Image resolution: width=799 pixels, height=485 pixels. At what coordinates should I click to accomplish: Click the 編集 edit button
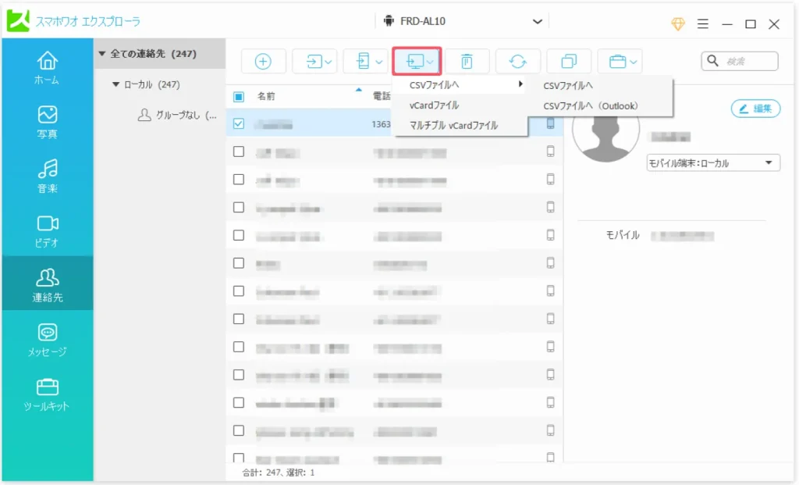[x=755, y=109]
